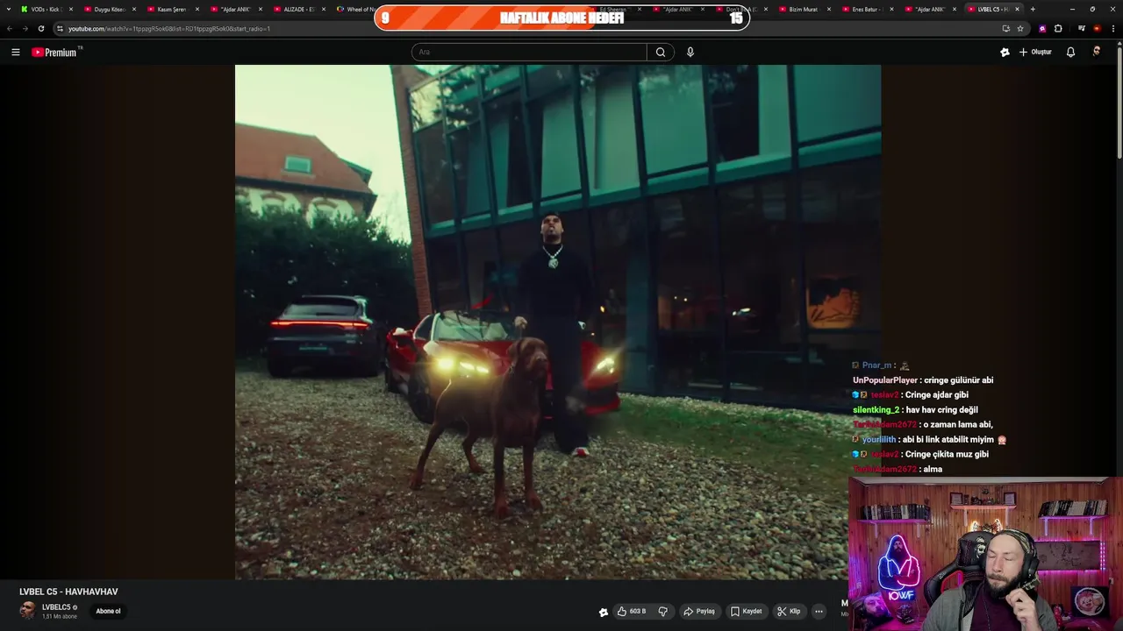Open the Oluştur create menu
The width and height of the screenshot is (1123, 631).
pos(1035,52)
